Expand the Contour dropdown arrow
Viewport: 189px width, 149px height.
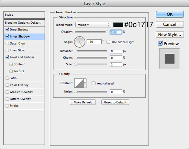tap(85, 83)
